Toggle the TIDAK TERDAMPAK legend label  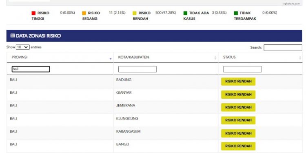245,16
